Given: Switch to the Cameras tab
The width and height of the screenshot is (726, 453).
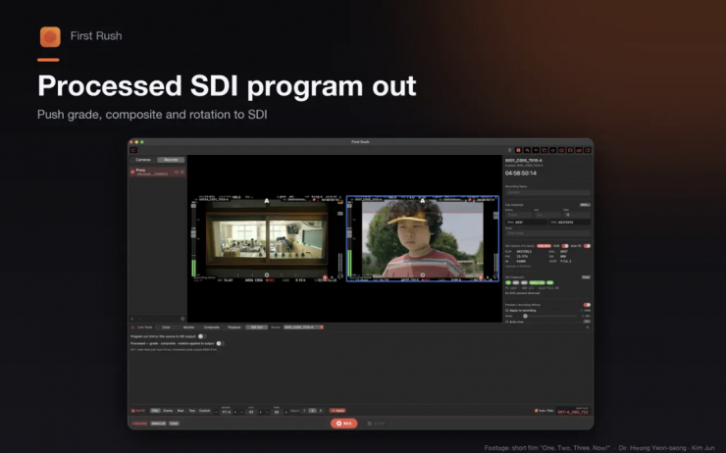Looking at the screenshot, I should coord(143,160).
